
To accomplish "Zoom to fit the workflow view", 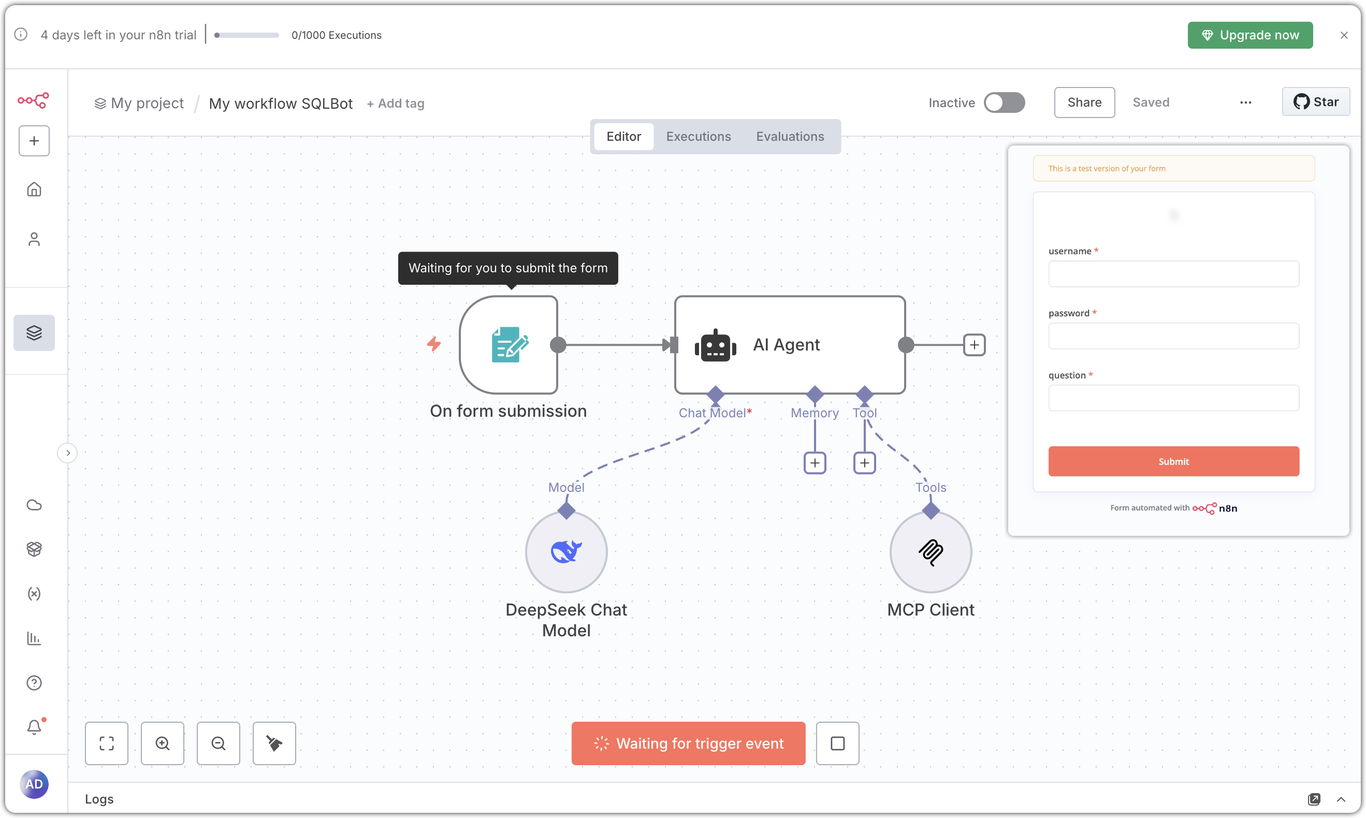I will click(x=107, y=743).
